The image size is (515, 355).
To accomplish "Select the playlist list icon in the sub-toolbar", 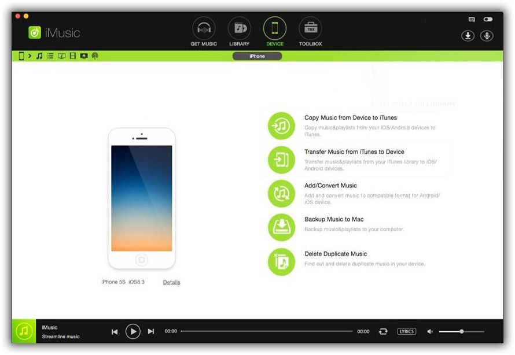I will [x=51, y=56].
